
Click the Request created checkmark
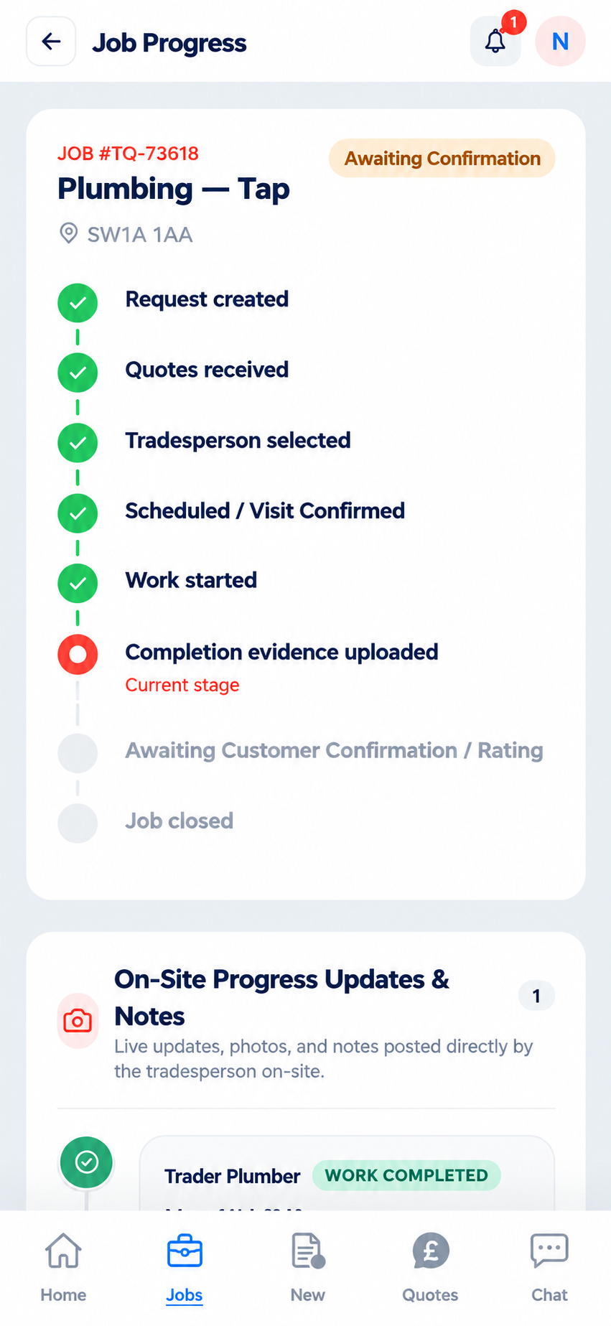pyautogui.click(x=78, y=303)
